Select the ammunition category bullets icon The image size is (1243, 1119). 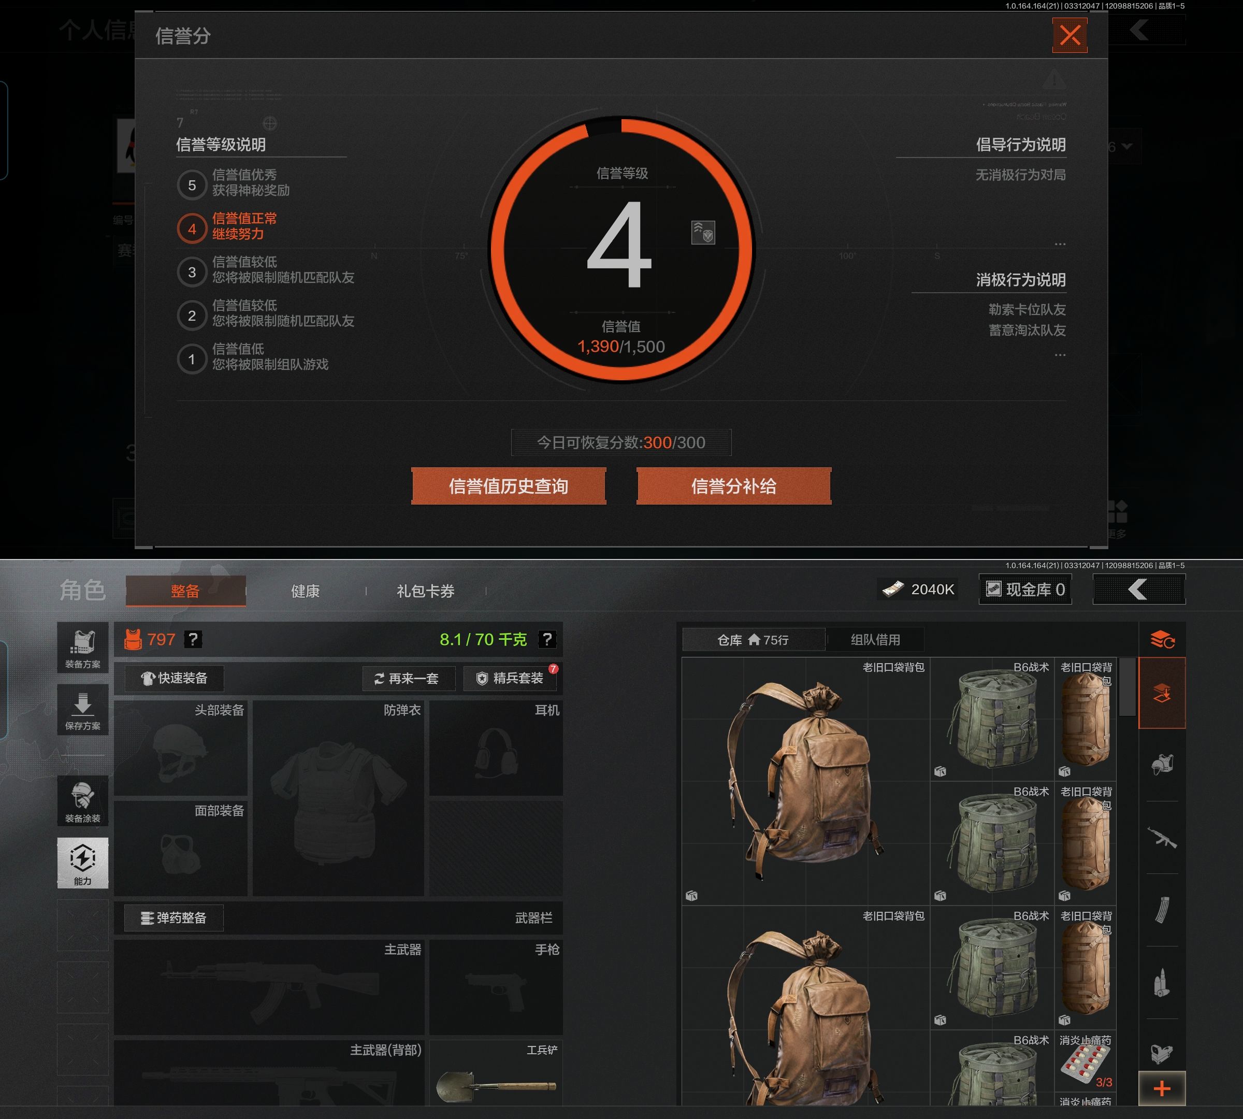(x=1161, y=983)
